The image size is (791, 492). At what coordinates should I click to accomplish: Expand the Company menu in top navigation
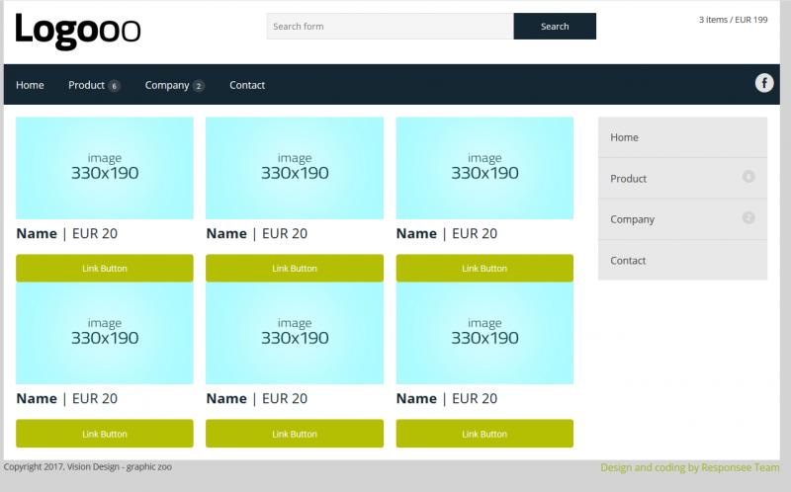click(x=174, y=85)
